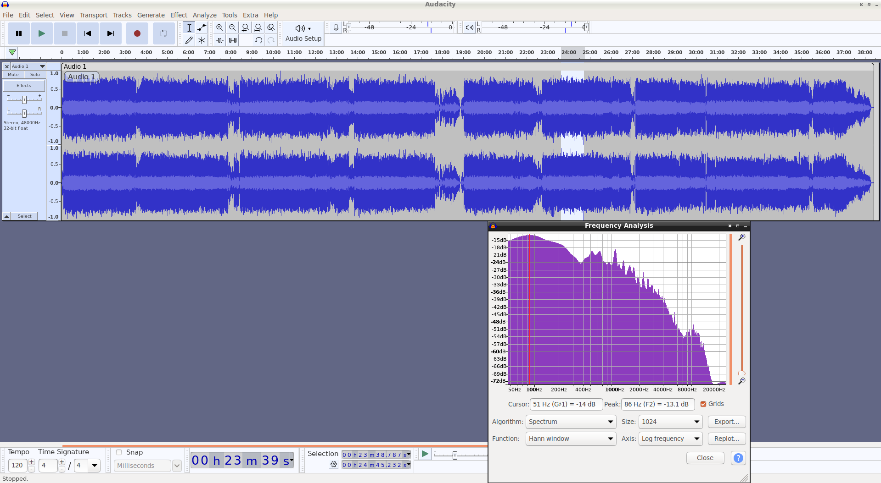Image resolution: width=881 pixels, height=483 pixels.
Task: Close the Audio 1 track with the X
Action: (x=7, y=66)
